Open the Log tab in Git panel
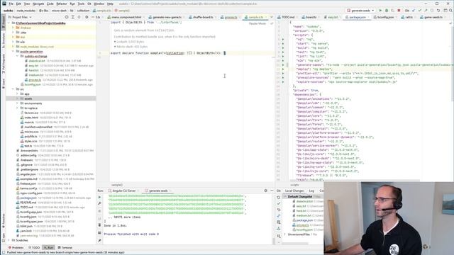Viewport: 454px width, 255px height. coord(311,191)
